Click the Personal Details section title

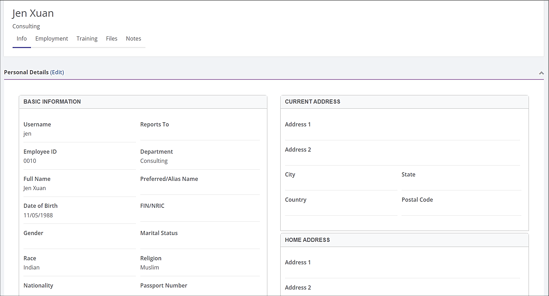point(26,72)
